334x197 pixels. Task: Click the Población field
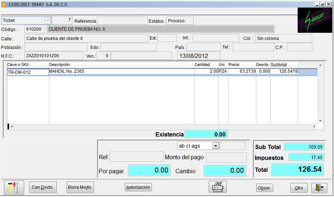56,47
